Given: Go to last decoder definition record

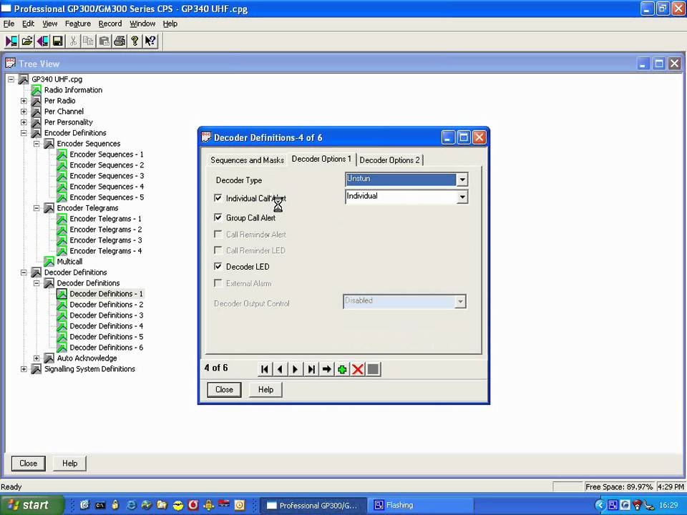Looking at the screenshot, I should click(311, 369).
